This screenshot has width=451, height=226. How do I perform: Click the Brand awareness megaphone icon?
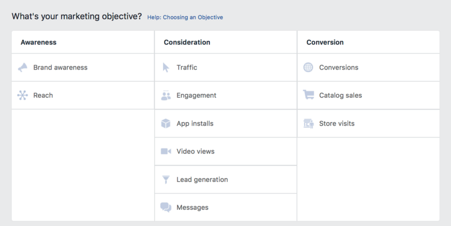pos(22,68)
